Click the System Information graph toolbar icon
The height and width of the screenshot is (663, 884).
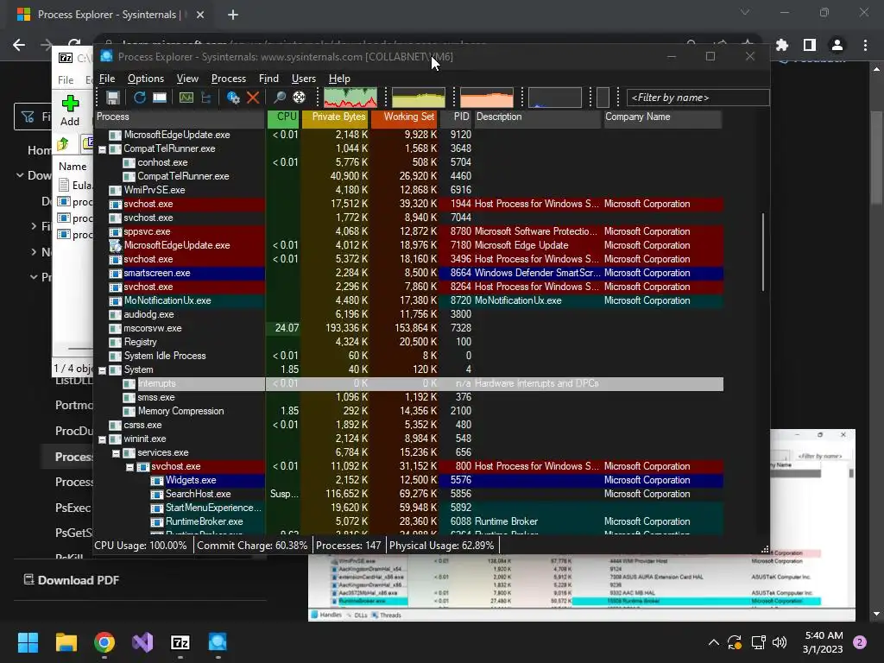186,98
